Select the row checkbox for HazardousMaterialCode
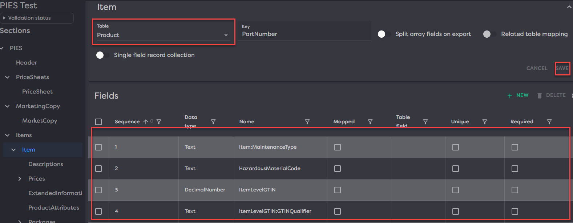This screenshot has width=573, height=223. tap(98, 169)
